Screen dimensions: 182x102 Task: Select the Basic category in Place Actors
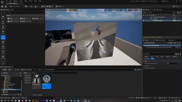point(3,27)
